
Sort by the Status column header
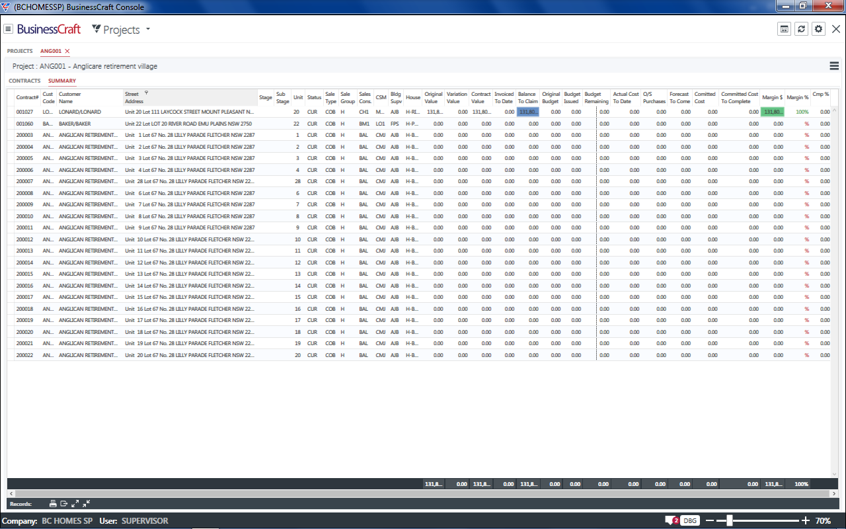tap(314, 97)
